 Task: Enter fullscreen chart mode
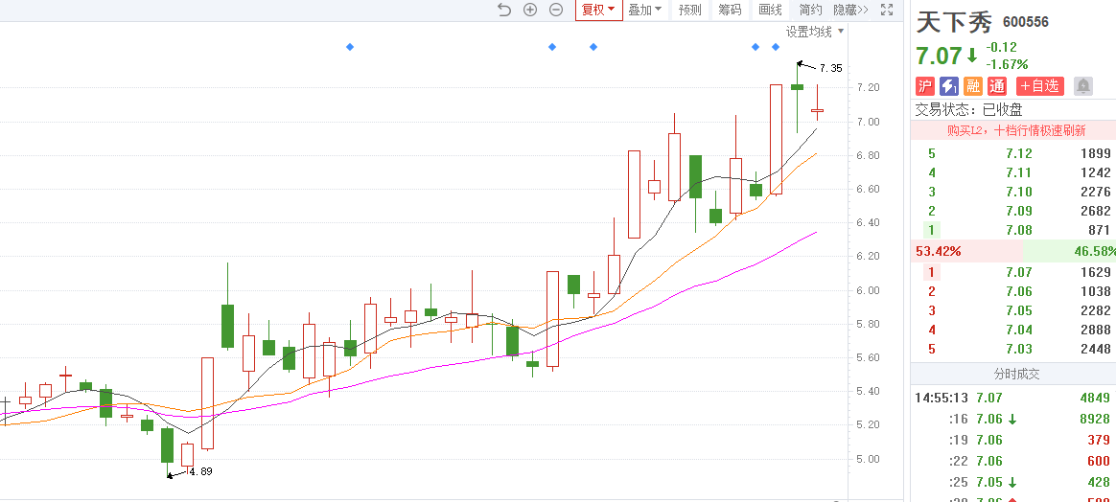click(x=887, y=10)
